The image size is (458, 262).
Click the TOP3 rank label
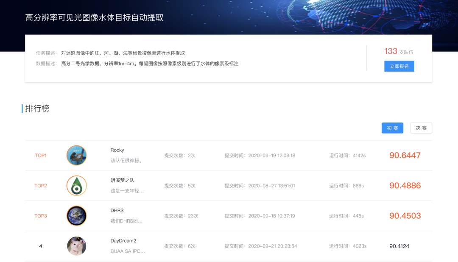coord(41,216)
